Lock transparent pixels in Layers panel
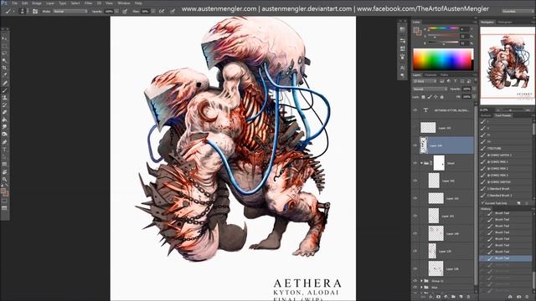Viewport: 536px width, 301px height. (423, 97)
